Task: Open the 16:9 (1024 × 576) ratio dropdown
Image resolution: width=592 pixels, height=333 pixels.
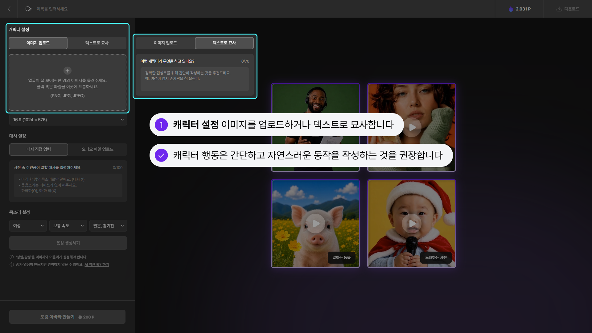Action: (68, 120)
